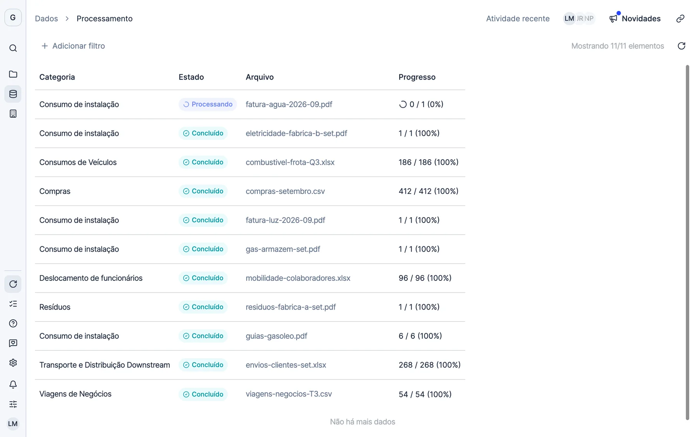Refresh the table with the reload icon
Image resolution: width=699 pixels, height=437 pixels.
682,46
